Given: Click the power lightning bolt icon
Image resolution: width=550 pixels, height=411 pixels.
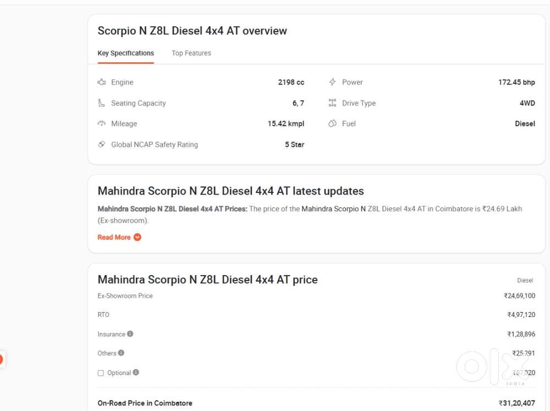Looking at the screenshot, I should [x=332, y=83].
